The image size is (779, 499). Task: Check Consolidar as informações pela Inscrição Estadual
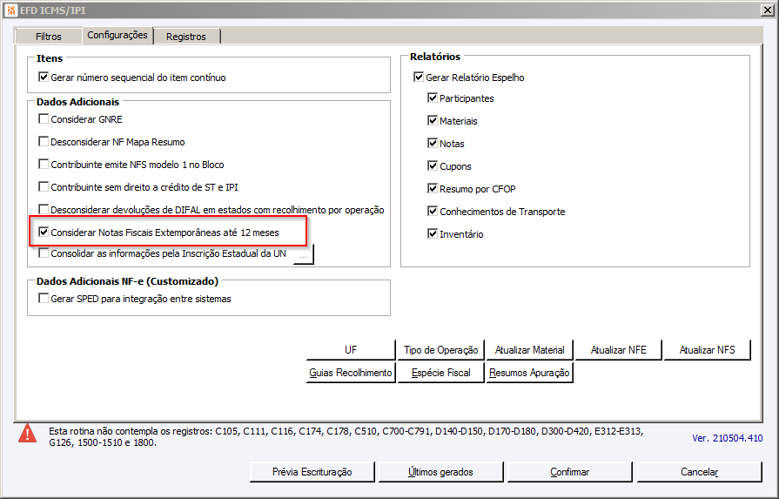coord(44,253)
